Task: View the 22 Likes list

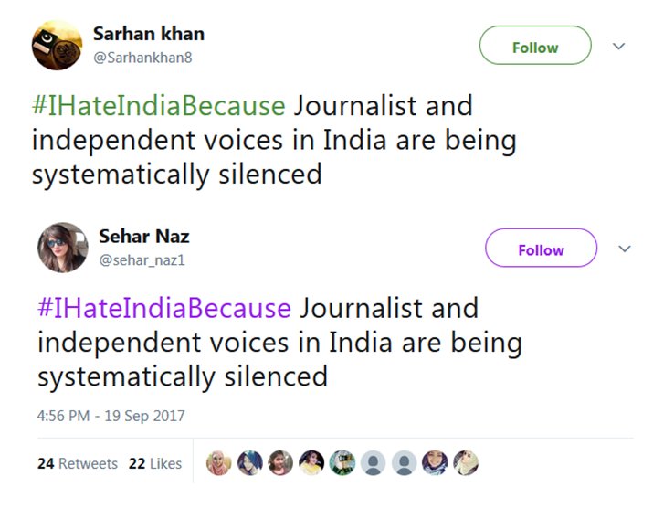Action: click(155, 463)
